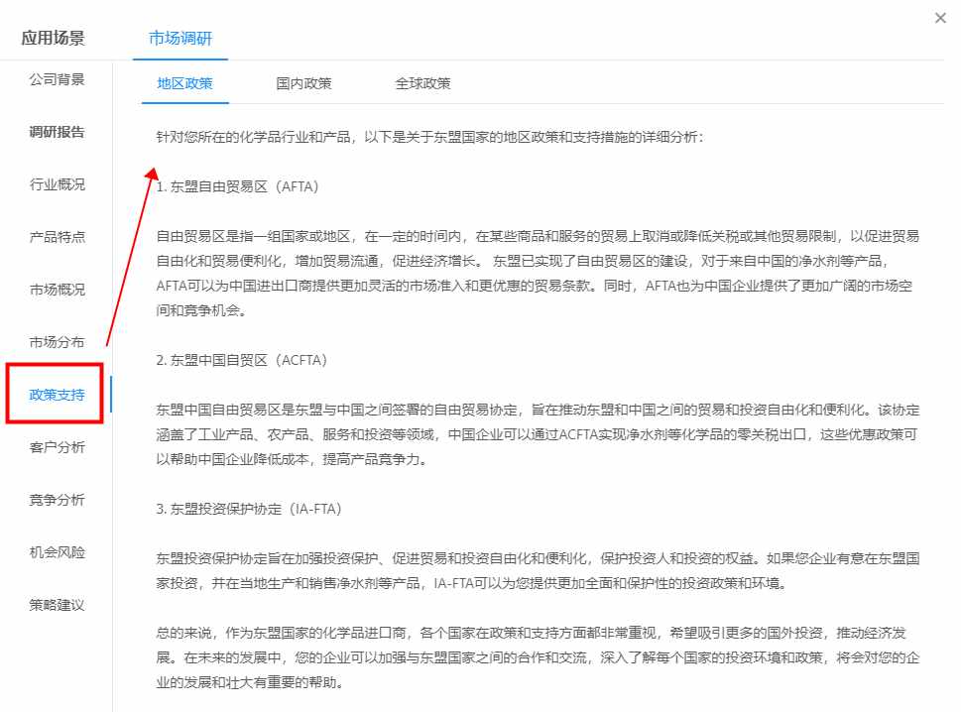The height and width of the screenshot is (712, 961).
Task: Open 市场概况 in the sidebar
Action: (x=57, y=290)
